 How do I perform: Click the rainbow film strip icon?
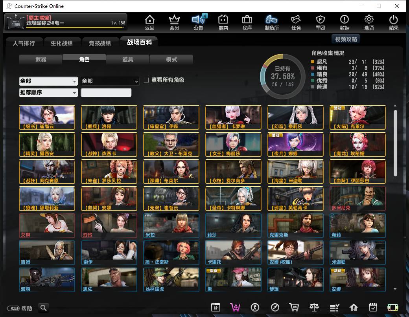tap(393, 307)
